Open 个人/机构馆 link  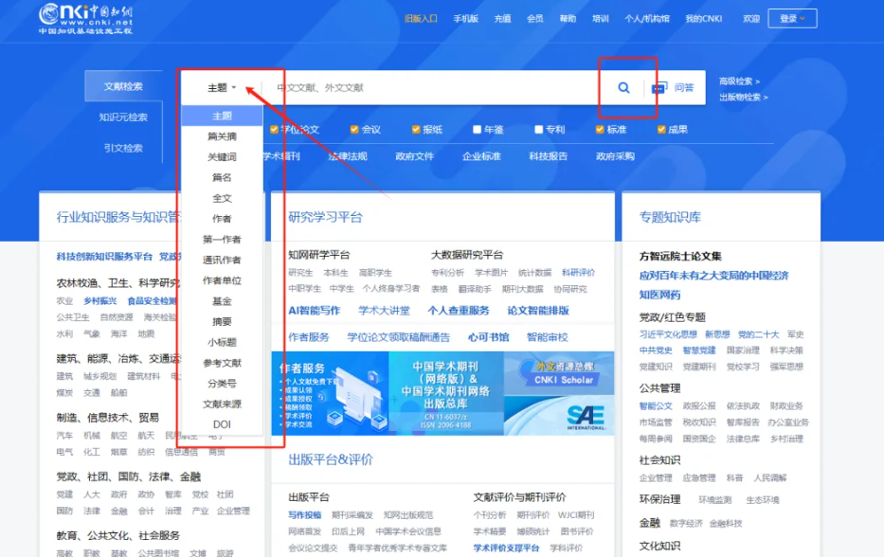[x=647, y=19]
